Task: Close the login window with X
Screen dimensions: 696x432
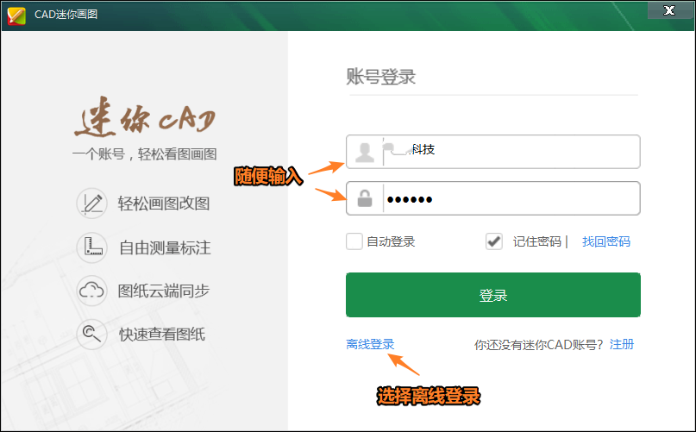Action: click(x=669, y=10)
